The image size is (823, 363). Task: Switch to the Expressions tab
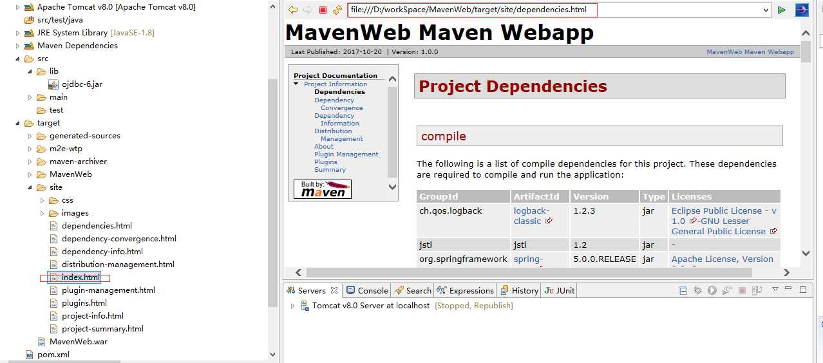click(x=465, y=291)
